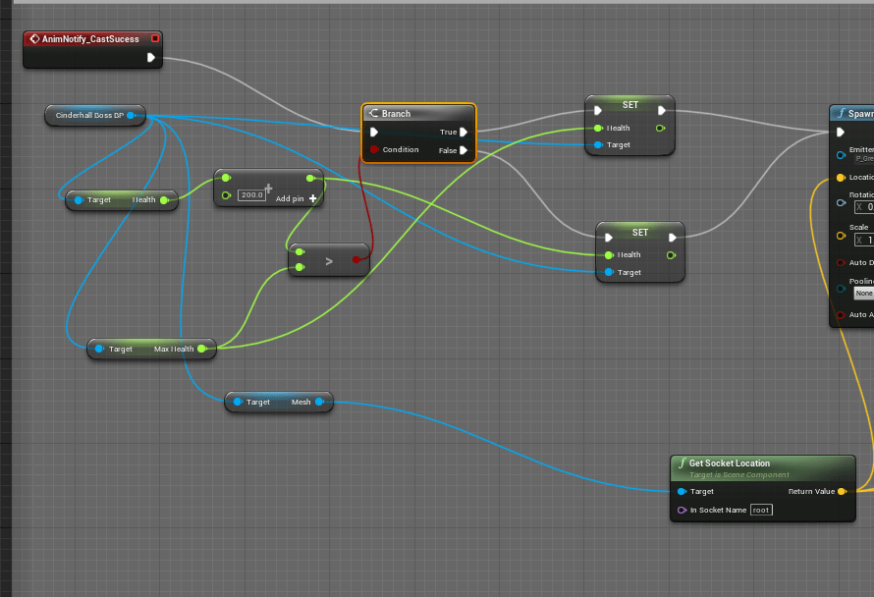Click the upper SET node's Health output pin
The width and height of the screenshot is (874, 597).
point(659,128)
